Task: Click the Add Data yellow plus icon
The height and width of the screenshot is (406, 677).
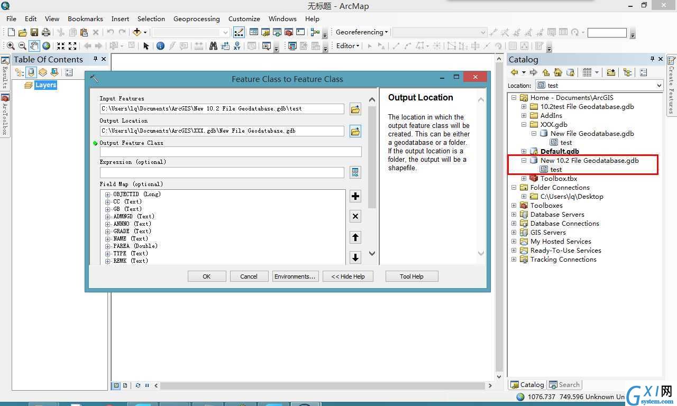Action: point(136,32)
